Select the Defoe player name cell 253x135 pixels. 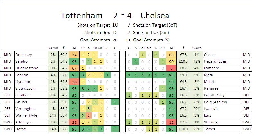[x=31, y=129]
